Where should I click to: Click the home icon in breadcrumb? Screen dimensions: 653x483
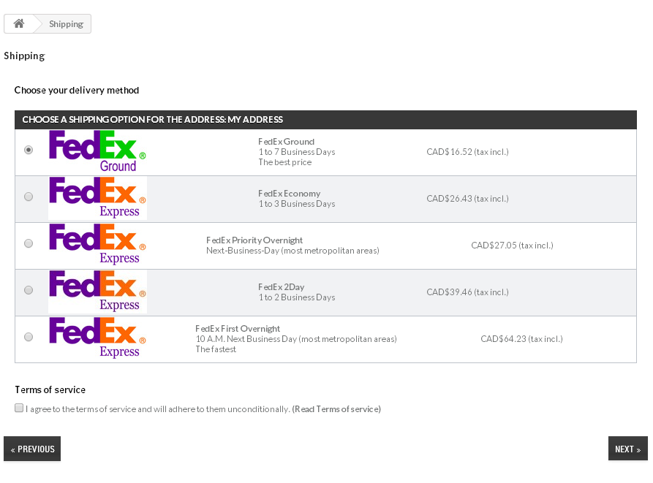19,23
